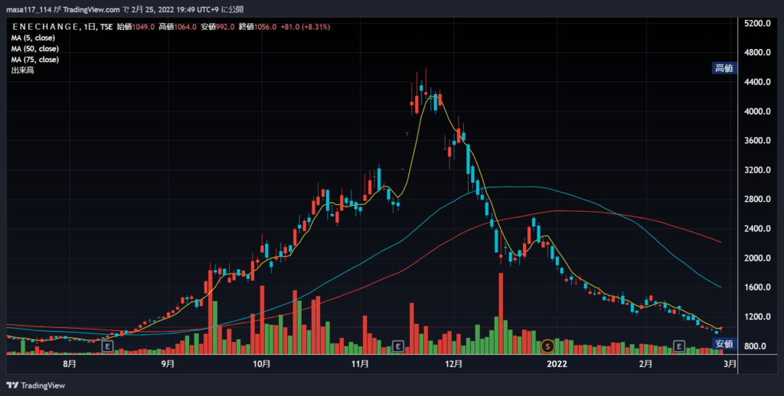
Task: Click the 1600.0 price scale label
Action: (x=757, y=287)
